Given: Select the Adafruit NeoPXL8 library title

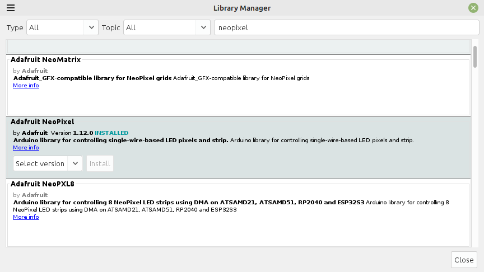Looking at the screenshot, I should pyautogui.click(x=42, y=184).
